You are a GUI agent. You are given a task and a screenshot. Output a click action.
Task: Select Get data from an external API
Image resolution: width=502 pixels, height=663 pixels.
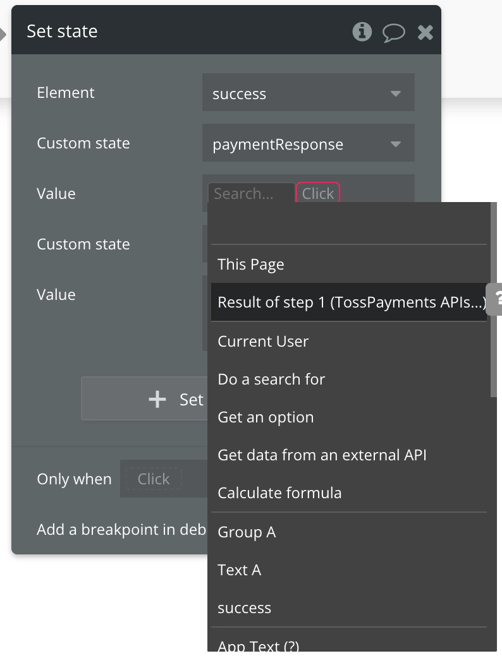(x=322, y=455)
